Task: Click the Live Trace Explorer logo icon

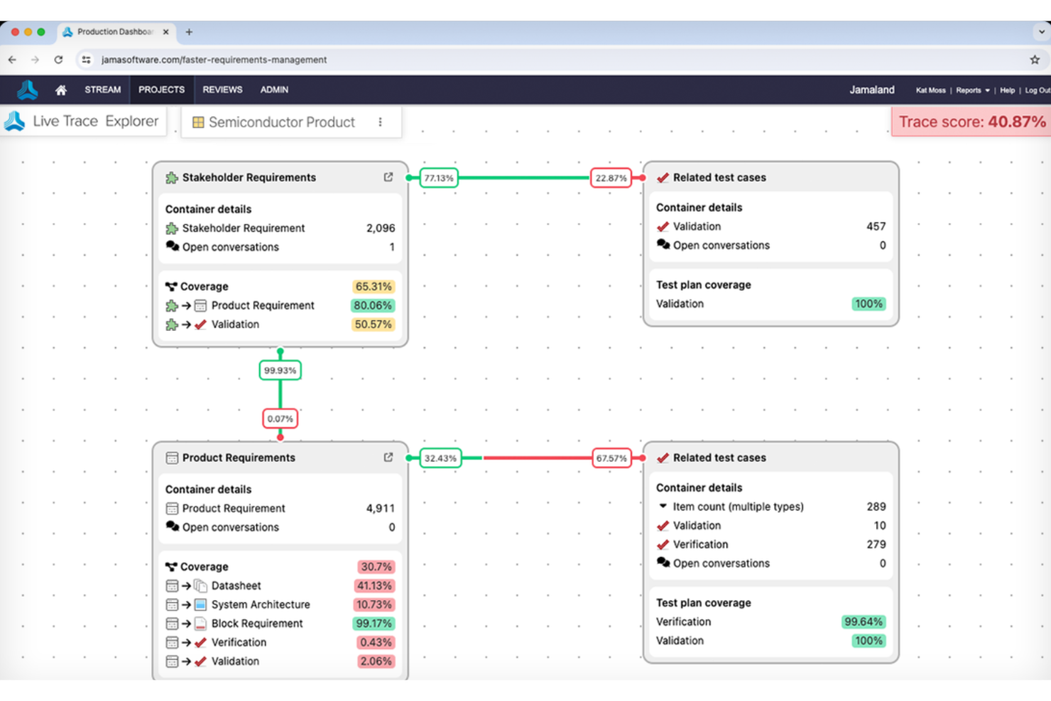Action: 14,121
